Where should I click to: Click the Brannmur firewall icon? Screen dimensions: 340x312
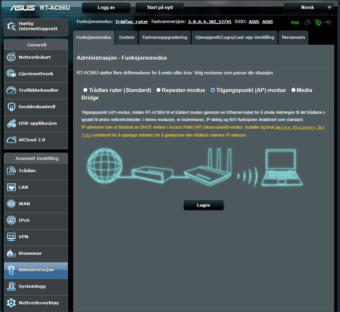[11, 253]
